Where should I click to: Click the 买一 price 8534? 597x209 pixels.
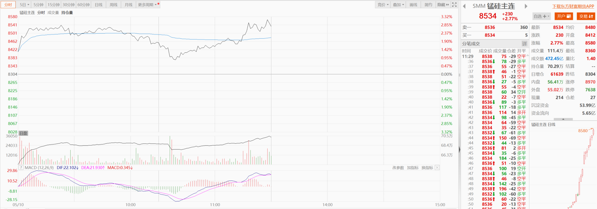pyautogui.click(x=490, y=35)
